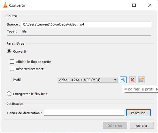Open the Profil dropdown Video - H.264 + MP3
158x133 pixels.
point(88,80)
